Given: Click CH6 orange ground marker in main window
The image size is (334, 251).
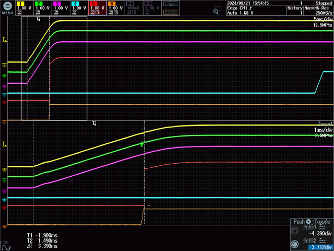Looking at the screenshot, I should tap(4, 122).
